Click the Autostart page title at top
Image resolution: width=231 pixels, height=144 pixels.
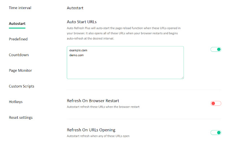point(75,7)
